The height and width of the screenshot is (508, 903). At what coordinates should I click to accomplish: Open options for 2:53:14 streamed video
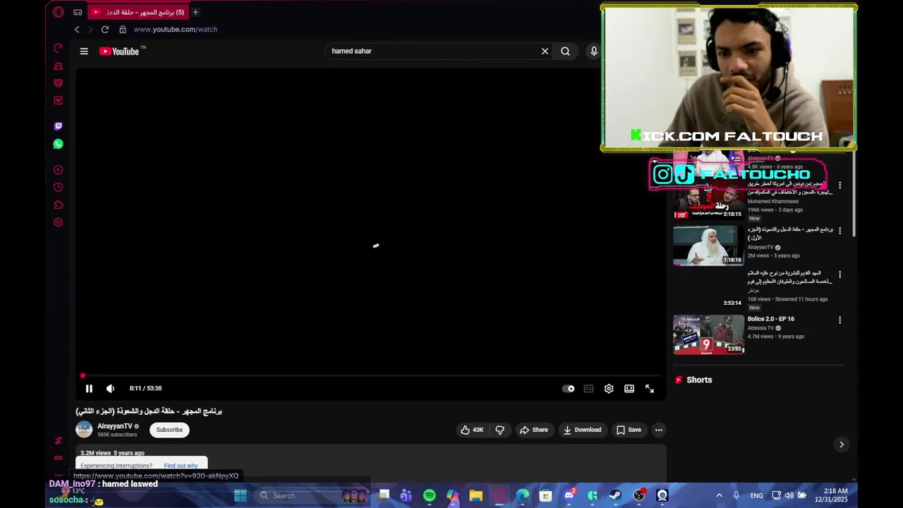click(840, 274)
